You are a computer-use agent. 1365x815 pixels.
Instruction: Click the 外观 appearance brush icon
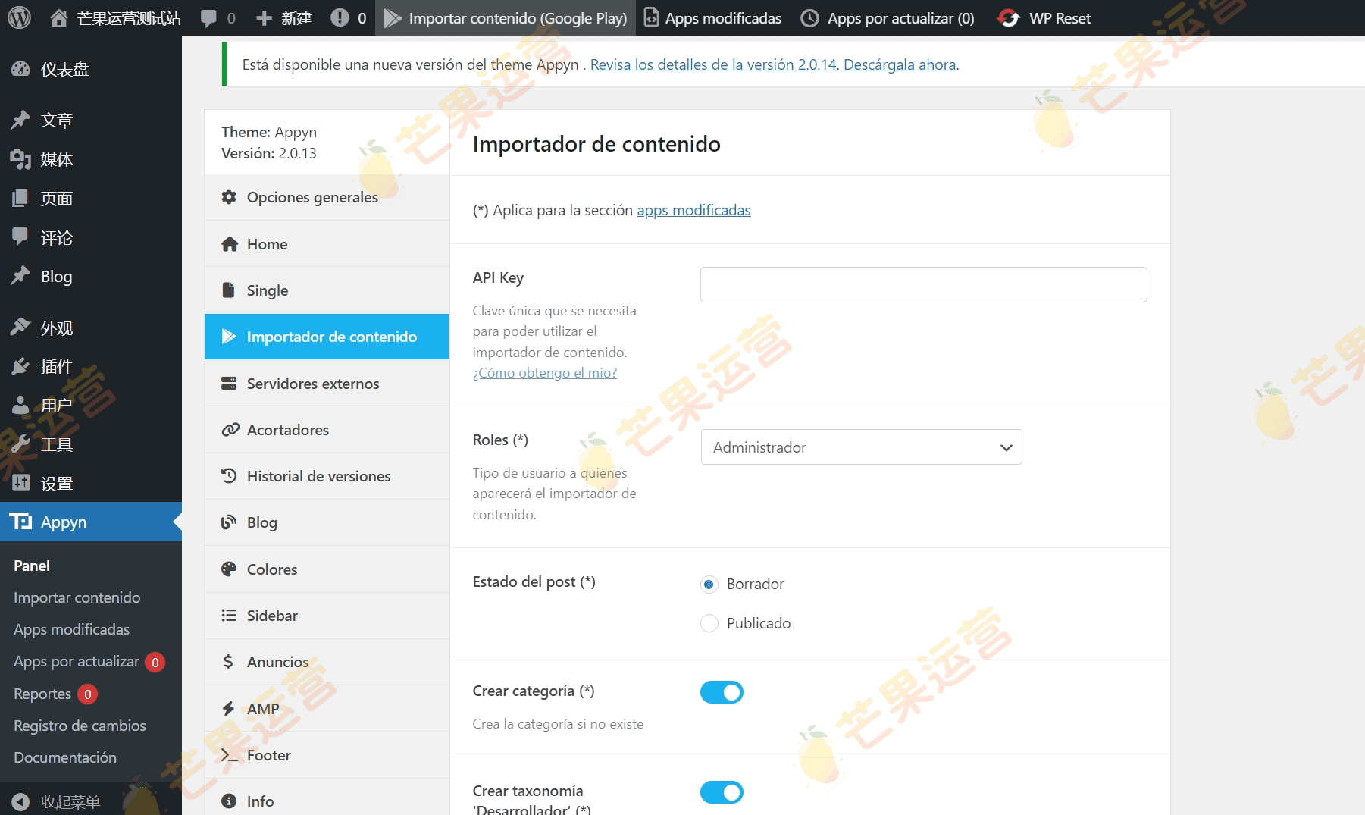20,328
